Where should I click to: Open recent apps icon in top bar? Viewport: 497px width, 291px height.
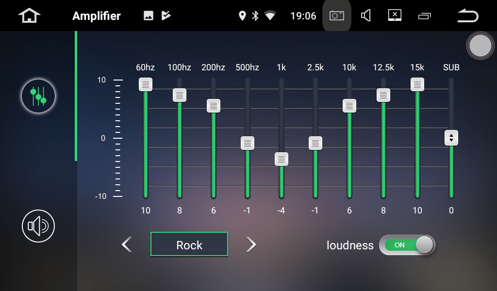[424, 16]
